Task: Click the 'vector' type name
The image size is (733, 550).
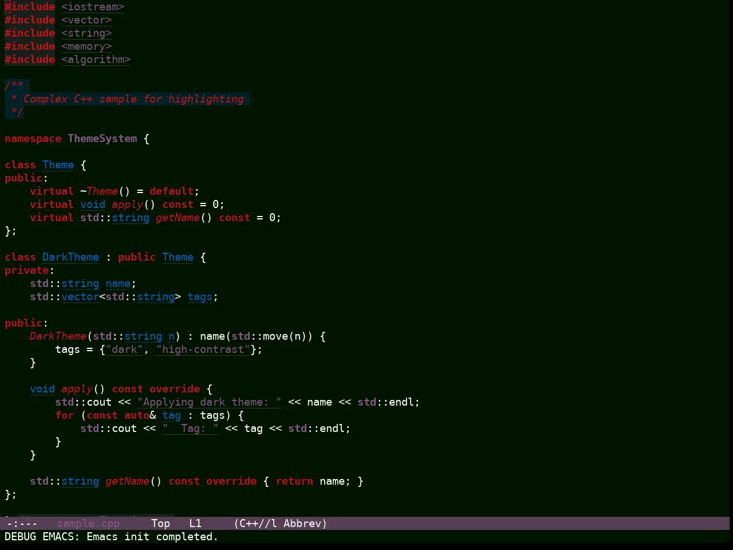Action: 80,297
